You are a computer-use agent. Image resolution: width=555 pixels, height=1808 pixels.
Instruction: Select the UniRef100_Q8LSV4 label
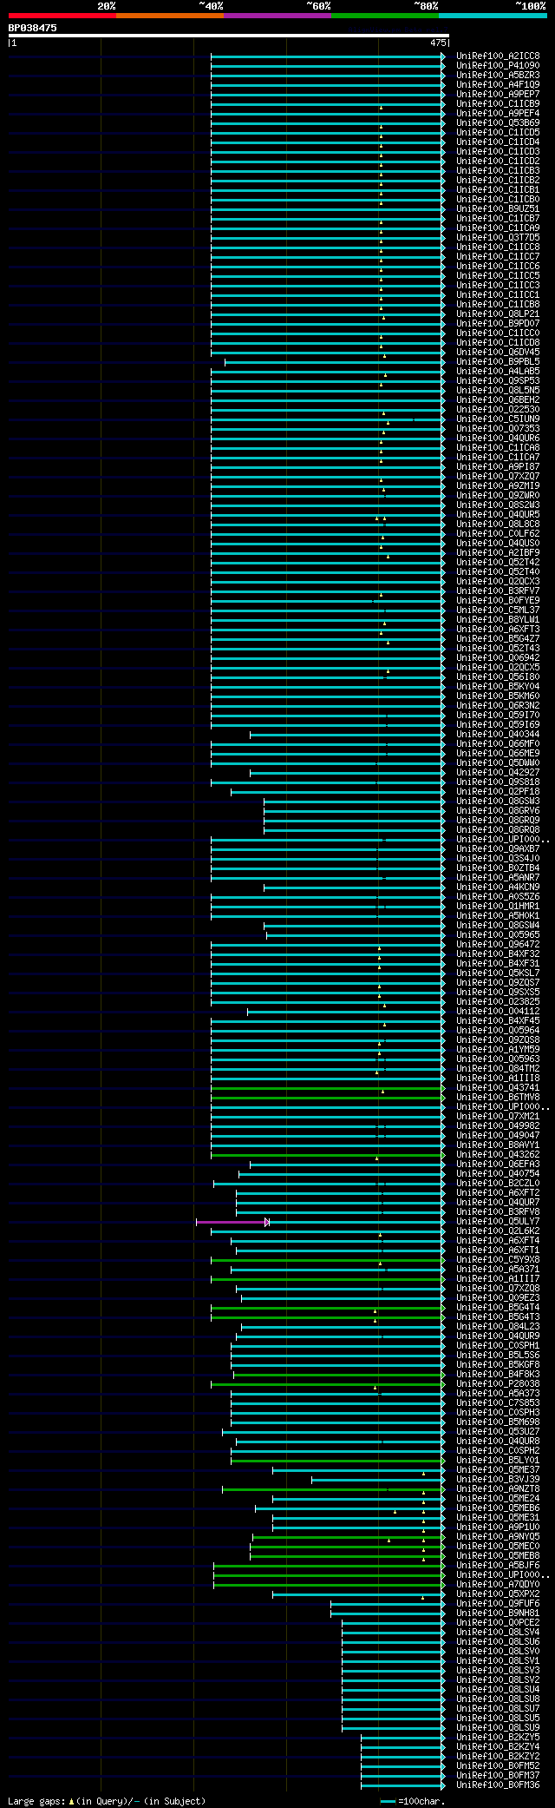(x=498, y=1633)
